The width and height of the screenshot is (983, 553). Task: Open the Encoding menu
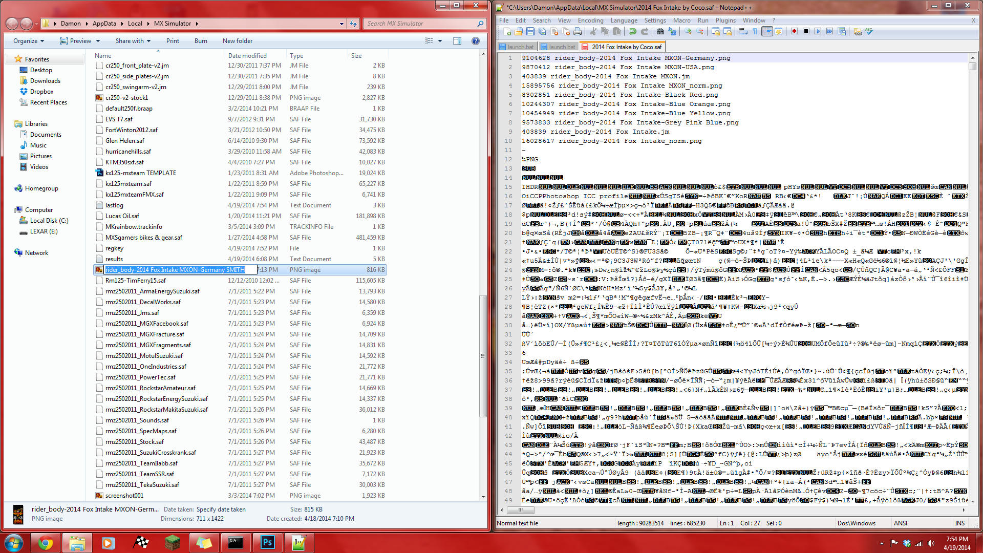pos(590,20)
